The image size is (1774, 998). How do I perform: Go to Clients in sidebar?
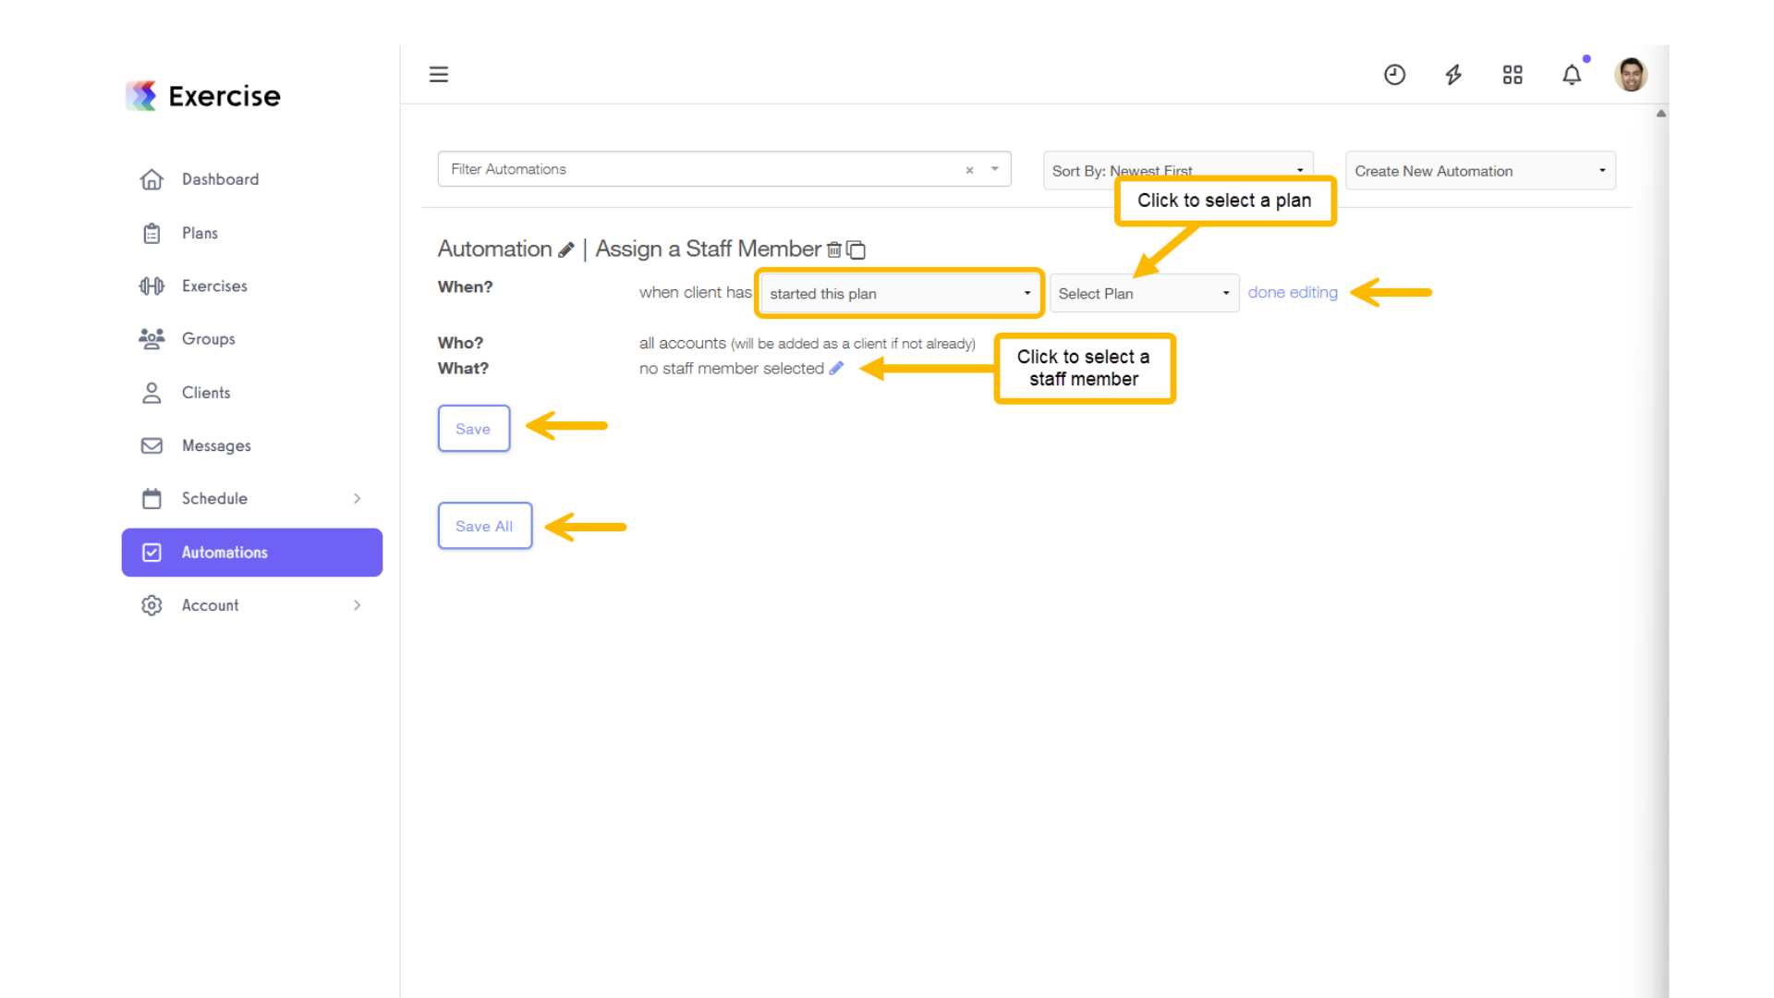pyautogui.click(x=206, y=393)
